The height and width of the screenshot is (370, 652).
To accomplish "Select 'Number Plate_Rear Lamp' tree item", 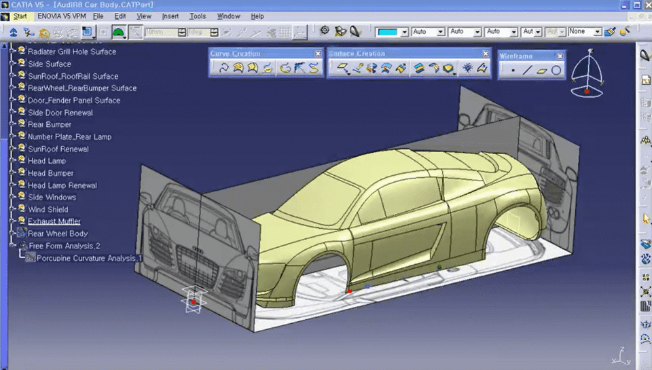I will pos(69,136).
